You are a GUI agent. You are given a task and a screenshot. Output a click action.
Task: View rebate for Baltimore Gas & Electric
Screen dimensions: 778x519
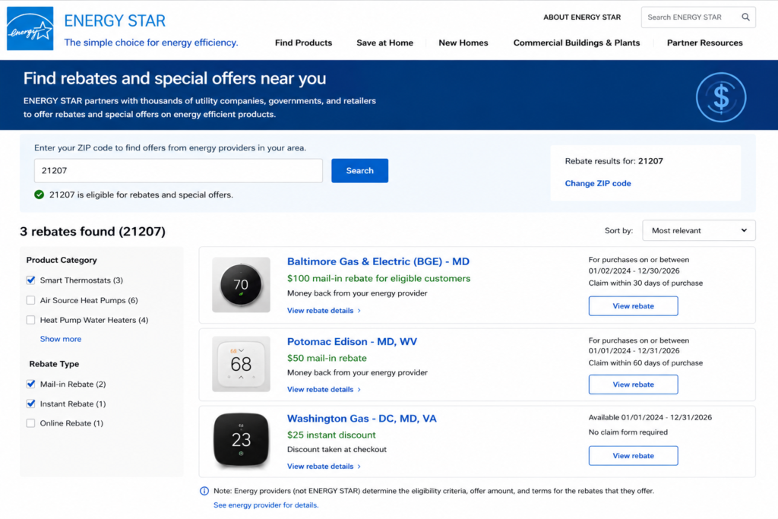pyautogui.click(x=633, y=306)
